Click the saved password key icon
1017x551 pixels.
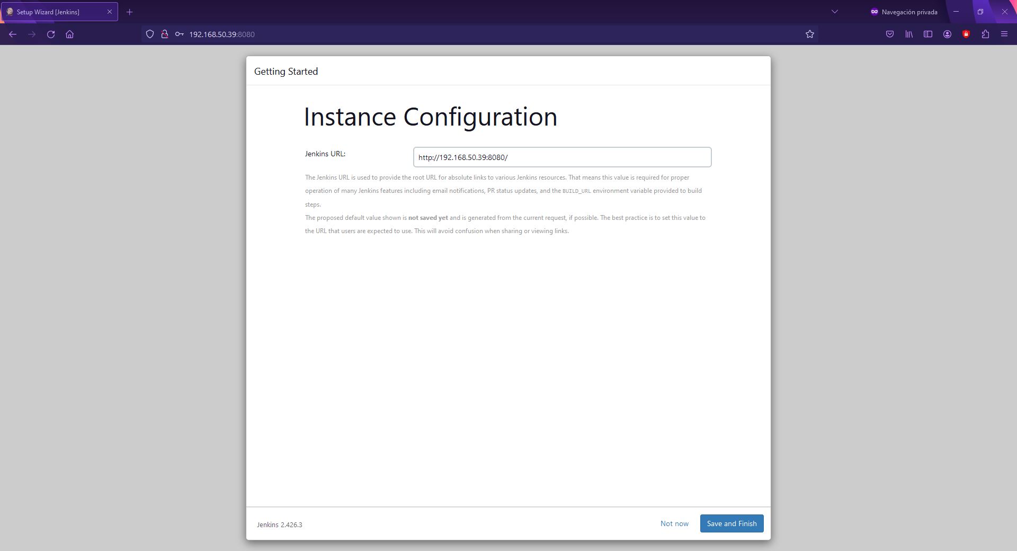(x=180, y=34)
